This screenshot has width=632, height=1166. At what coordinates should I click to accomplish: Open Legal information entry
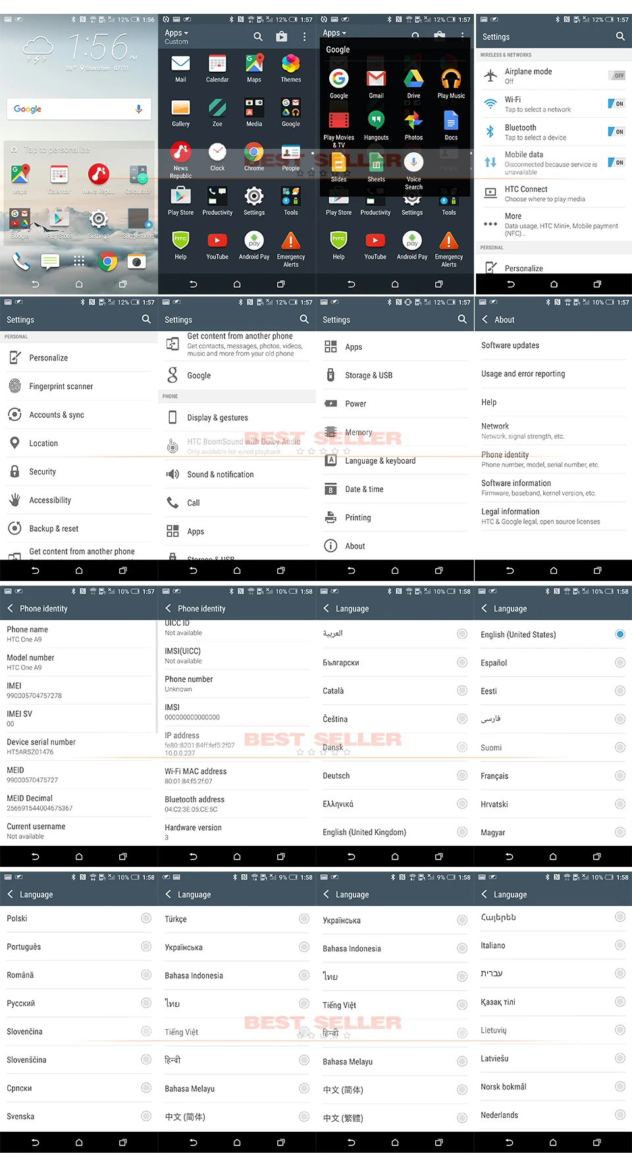coord(553,516)
